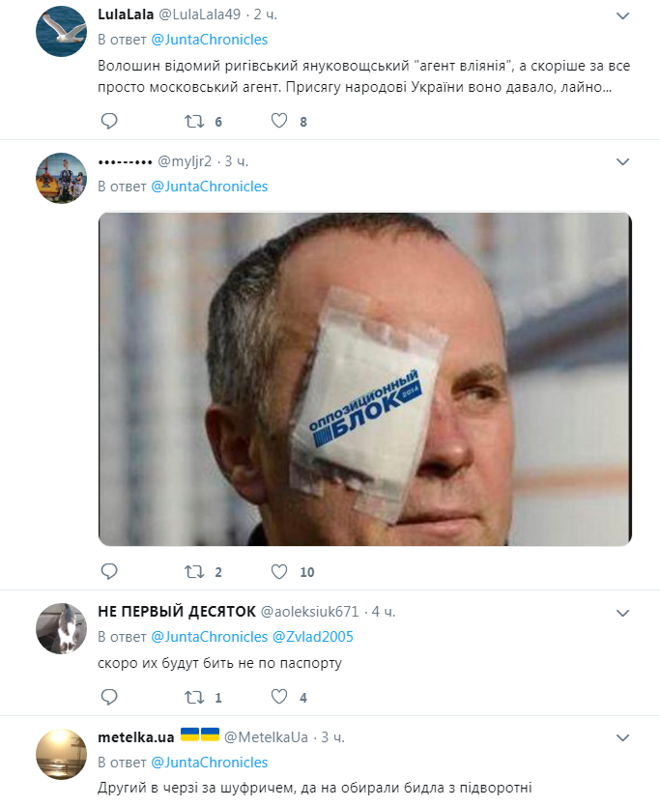Like the myljr2 photo tweet
The height and width of the screenshot is (807, 660).
click(x=279, y=572)
